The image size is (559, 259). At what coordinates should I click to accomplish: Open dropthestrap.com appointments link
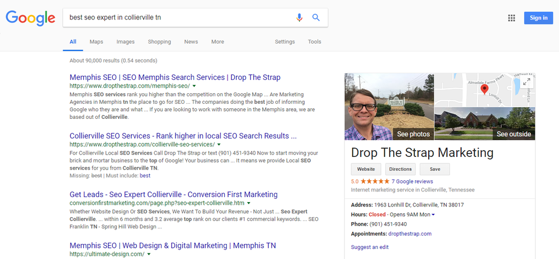[410, 234]
